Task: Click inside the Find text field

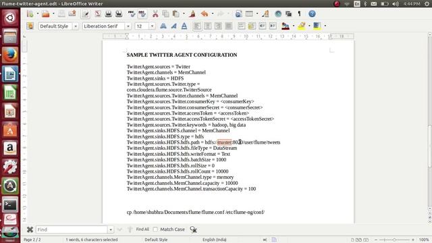Action: pyautogui.click(x=72, y=230)
